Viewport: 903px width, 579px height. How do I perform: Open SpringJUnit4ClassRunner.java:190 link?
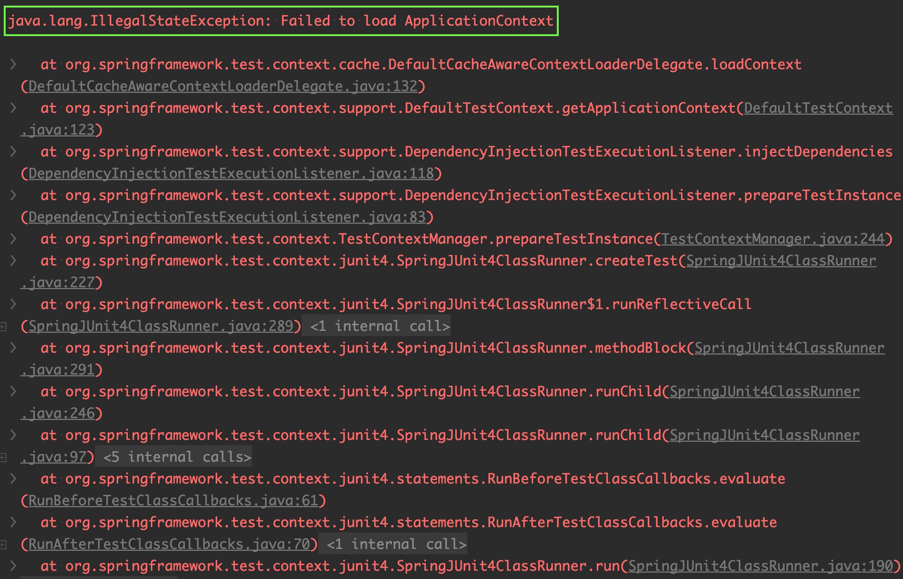click(760, 566)
